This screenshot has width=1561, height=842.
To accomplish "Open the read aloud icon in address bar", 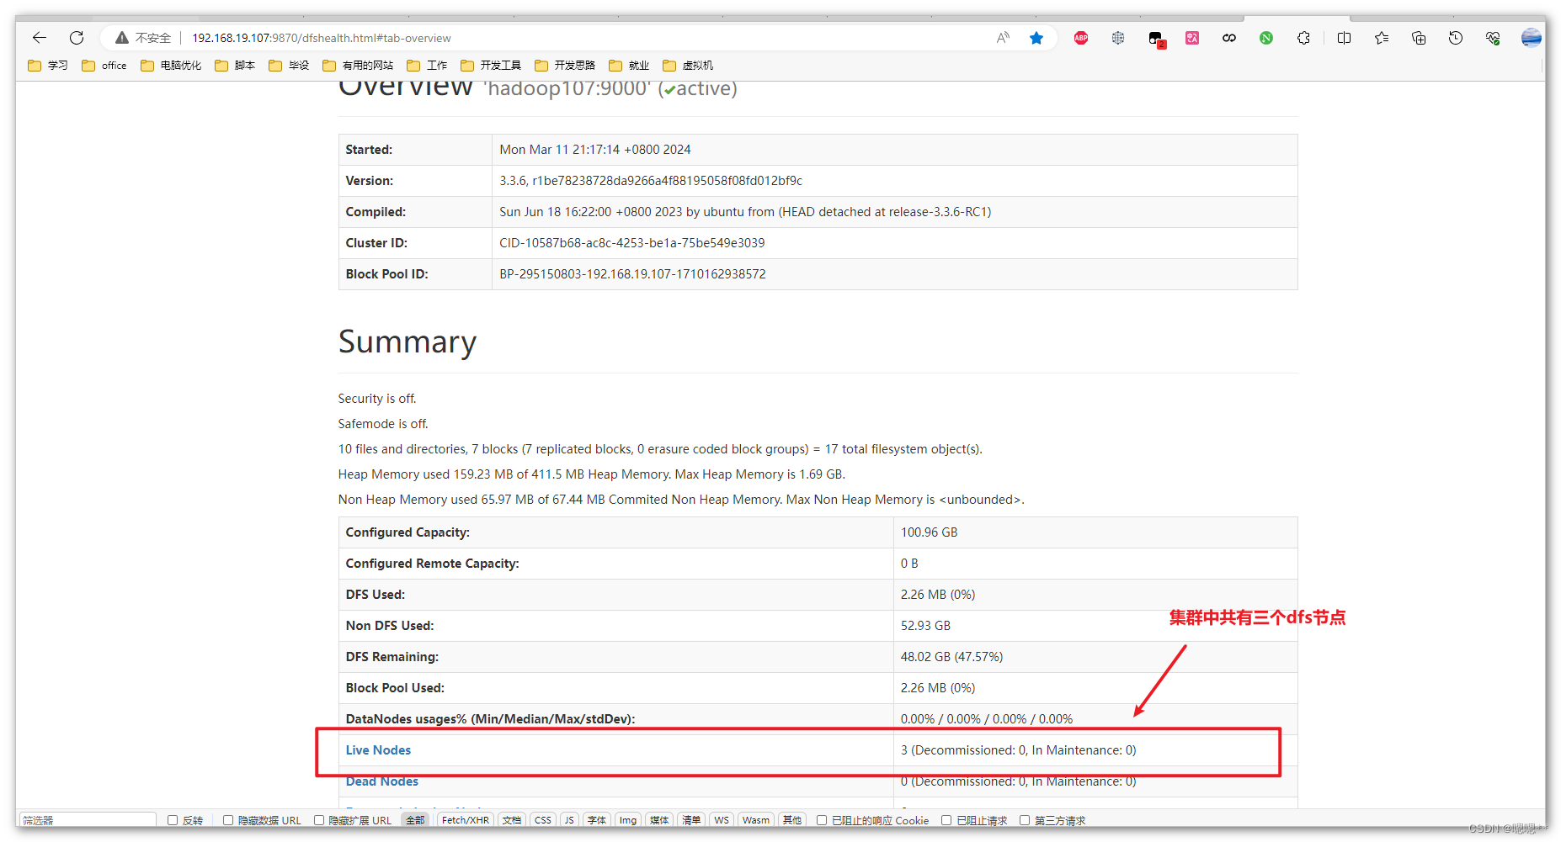I will [x=1003, y=38].
